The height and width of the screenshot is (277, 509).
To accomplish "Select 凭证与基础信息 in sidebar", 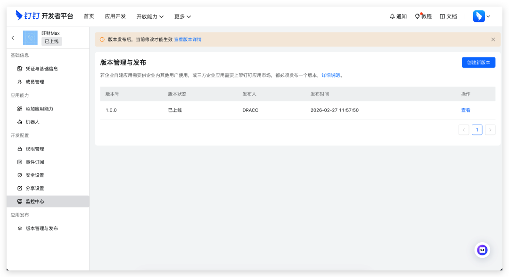I will tap(41, 69).
